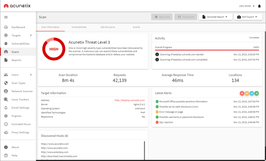The image size is (266, 161).
Task: Click the nginx/1.4.1 server value
Action: (x=139, y=104)
